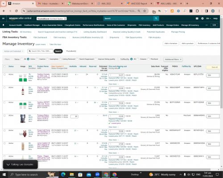Click the Seller Central search magnifier button
Screen dimensions: 223x178
coord(156,18)
